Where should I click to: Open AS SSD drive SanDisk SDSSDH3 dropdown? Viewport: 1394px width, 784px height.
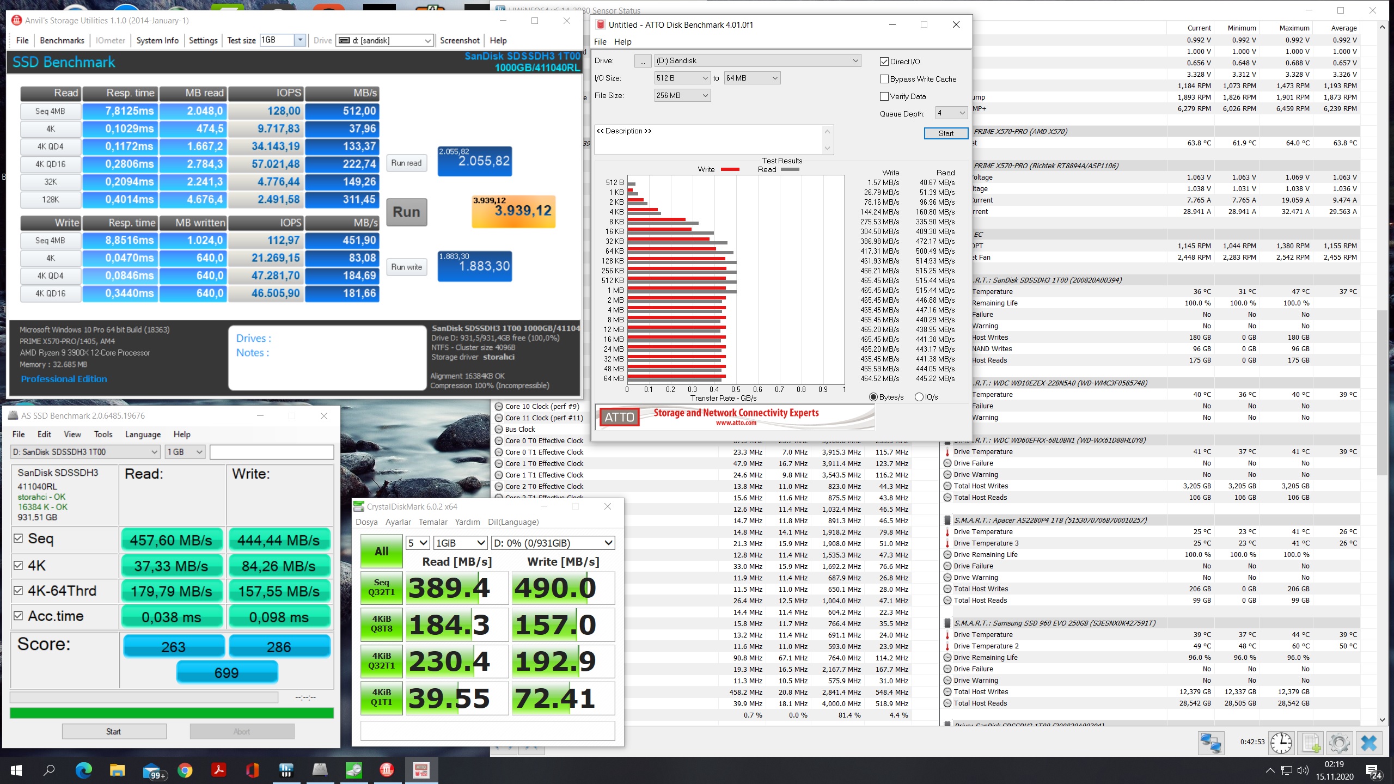tap(85, 452)
